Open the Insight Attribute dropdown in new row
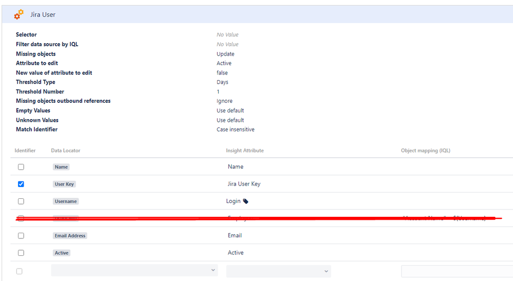Viewport: 513px width, 281px height. click(278, 271)
